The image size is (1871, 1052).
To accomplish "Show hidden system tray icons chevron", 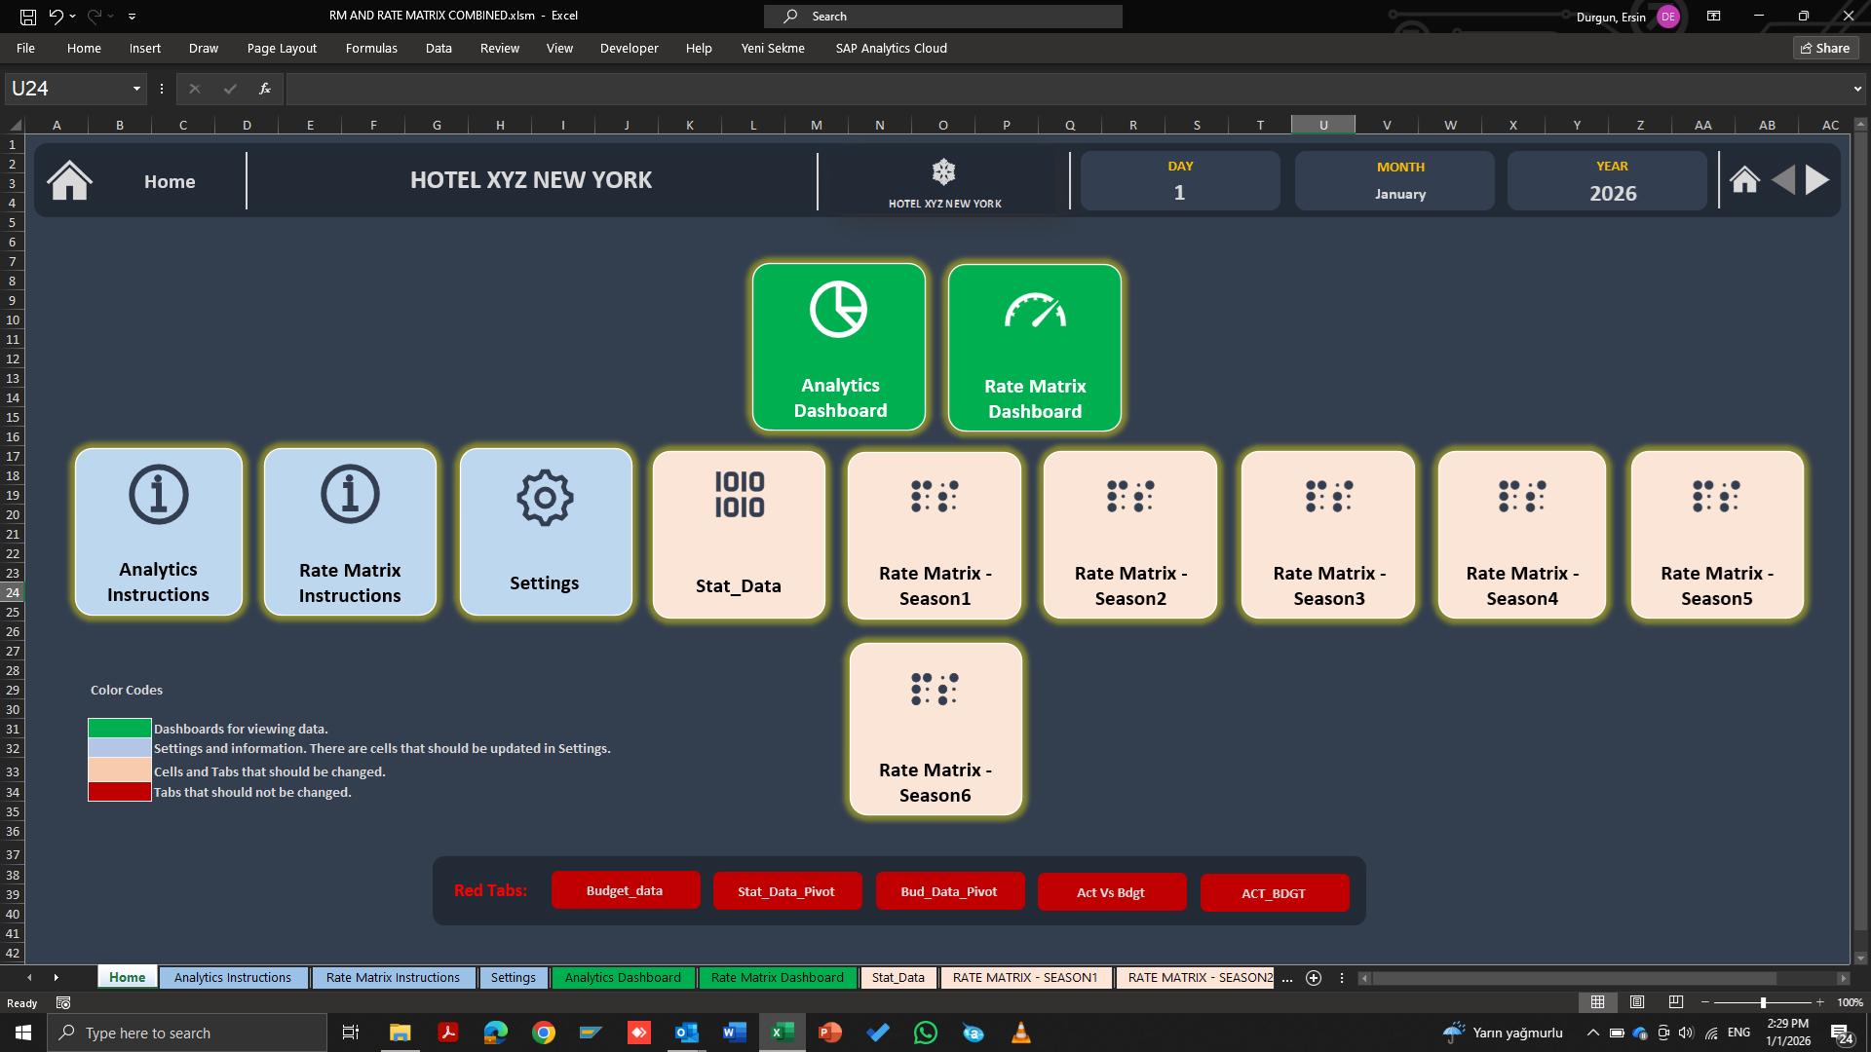I will 1592,1033.
